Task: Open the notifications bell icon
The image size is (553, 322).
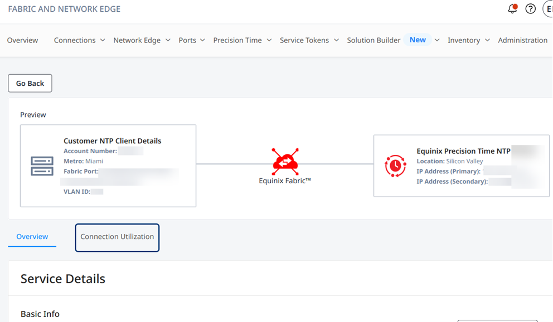Action: point(512,9)
